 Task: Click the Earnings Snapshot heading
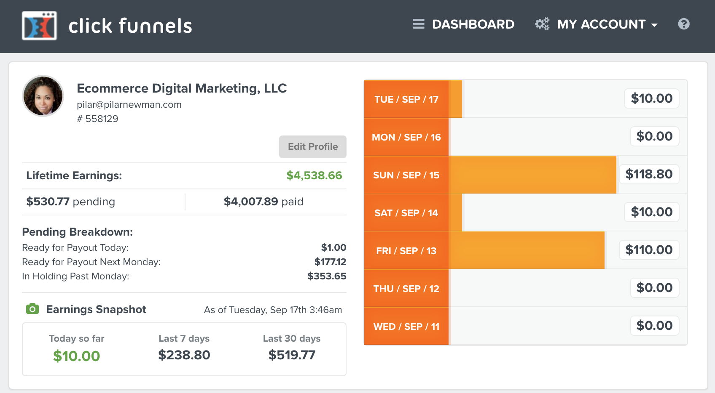[x=96, y=309]
